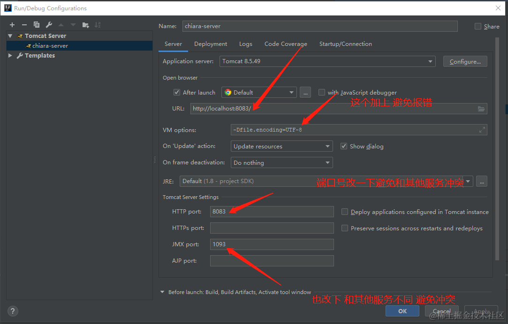Click the OK button

402,311
